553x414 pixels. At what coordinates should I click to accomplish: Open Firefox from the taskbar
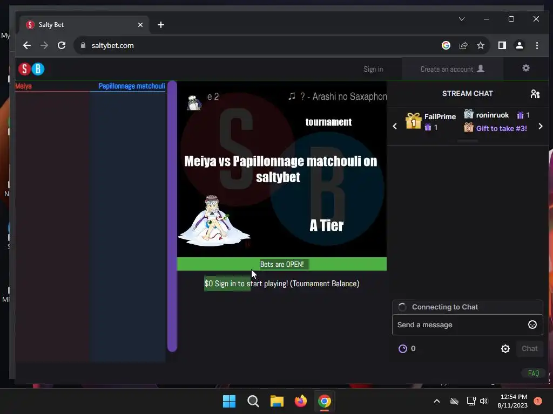(300, 401)
